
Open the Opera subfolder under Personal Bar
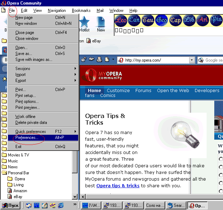[16, 179]
